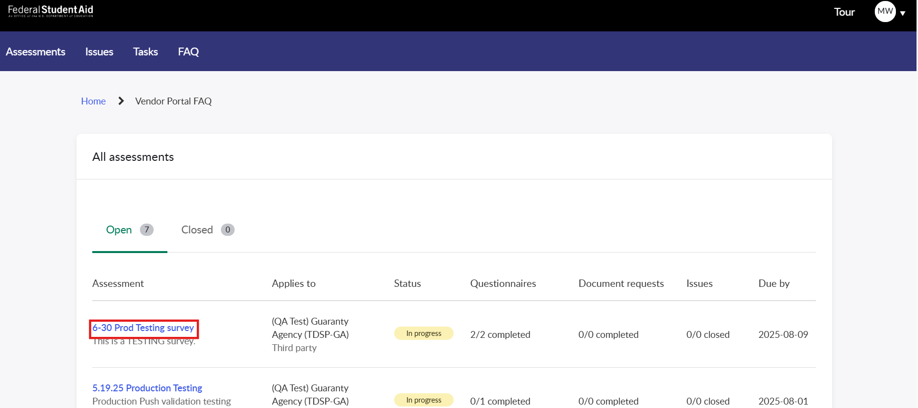Click the Federal Student Aid logo
The image size is (918, 408).
click(51, 11)
